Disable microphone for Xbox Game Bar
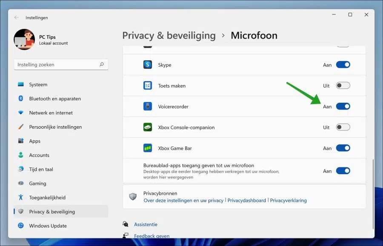The width and height of the screenshot is (383, 246). [x=343, y=148]
